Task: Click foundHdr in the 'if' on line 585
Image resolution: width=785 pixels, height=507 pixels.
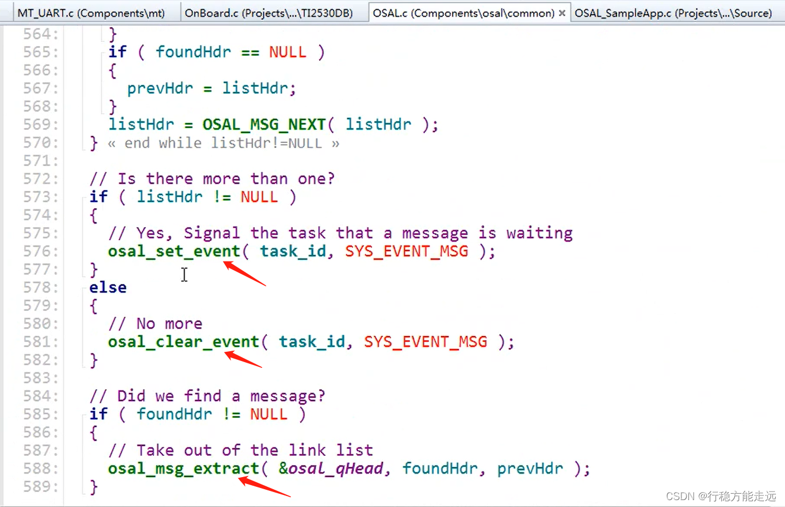Action: (174, 414)
